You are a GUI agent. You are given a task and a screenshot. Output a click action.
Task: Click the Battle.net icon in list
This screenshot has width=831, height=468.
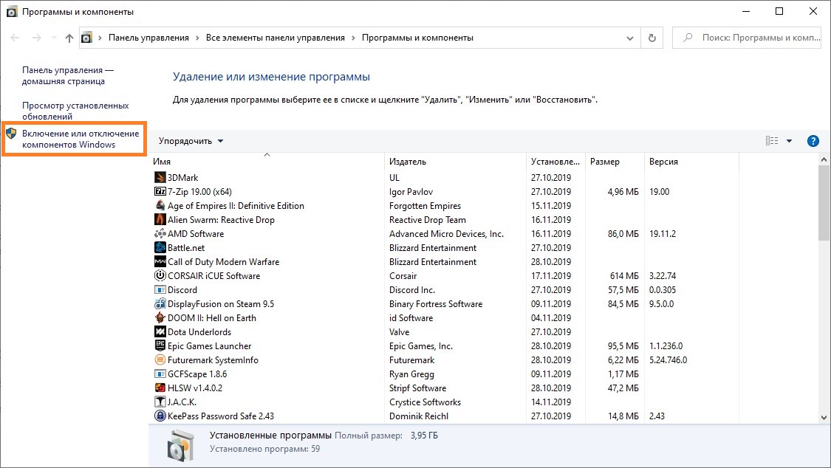(x=160, y=248)
